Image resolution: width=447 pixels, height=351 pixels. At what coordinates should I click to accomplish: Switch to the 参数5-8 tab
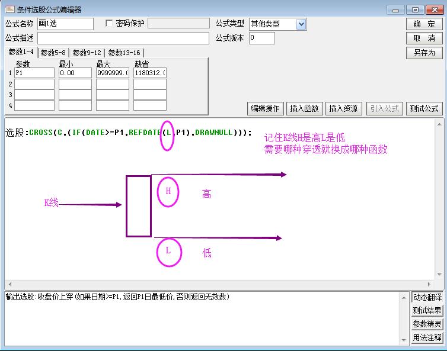53,53
